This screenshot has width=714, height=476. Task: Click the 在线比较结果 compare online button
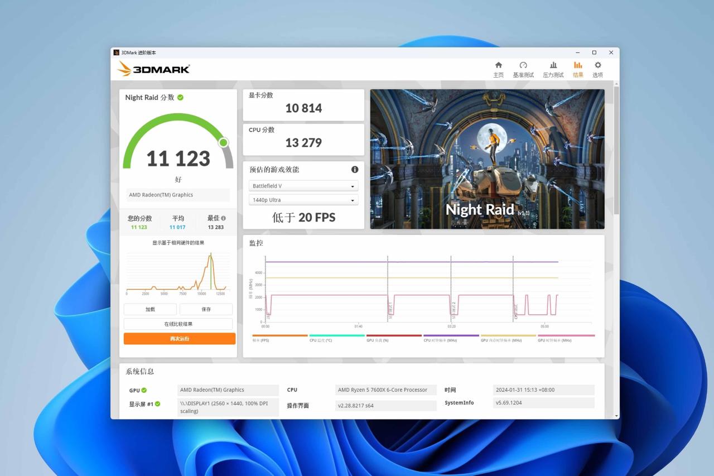(x=178, y=324)
